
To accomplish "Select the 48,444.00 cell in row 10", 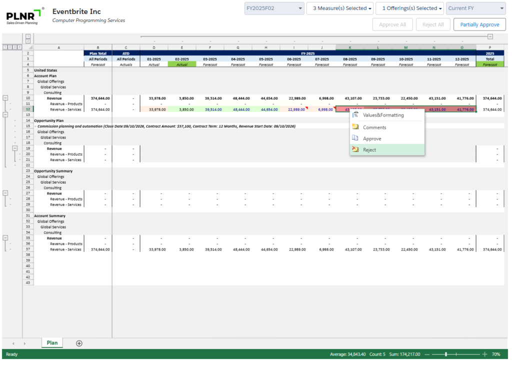I will click(238, 98).
